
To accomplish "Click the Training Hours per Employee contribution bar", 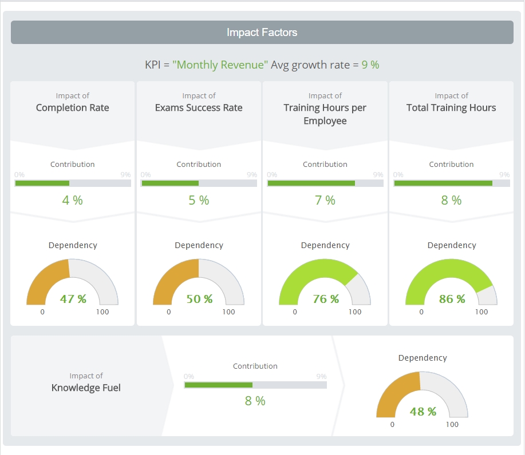I will (325, 183).
